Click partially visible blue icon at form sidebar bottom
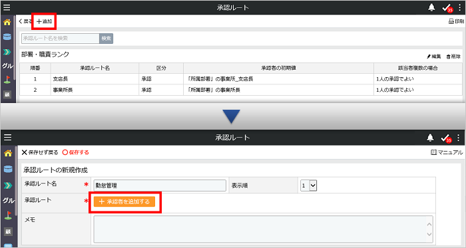 pyautogui.click(x=8, y=245)
